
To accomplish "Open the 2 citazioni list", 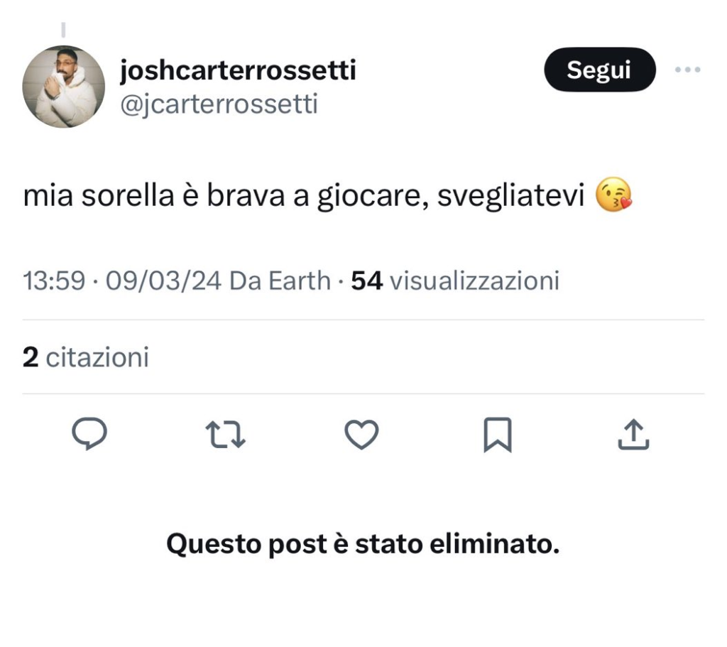I will [x=86, y=357].
